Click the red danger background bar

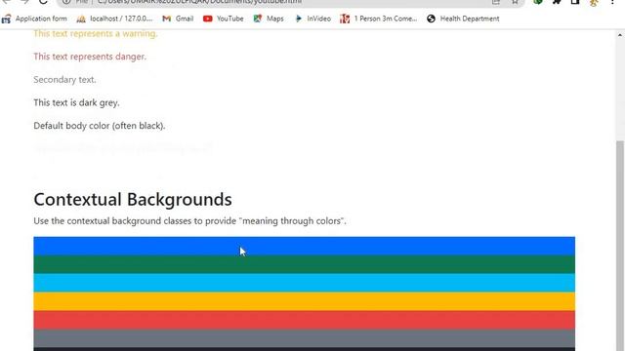pos(304,320)
